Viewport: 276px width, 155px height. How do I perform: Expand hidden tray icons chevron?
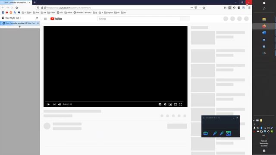(254, 124)
